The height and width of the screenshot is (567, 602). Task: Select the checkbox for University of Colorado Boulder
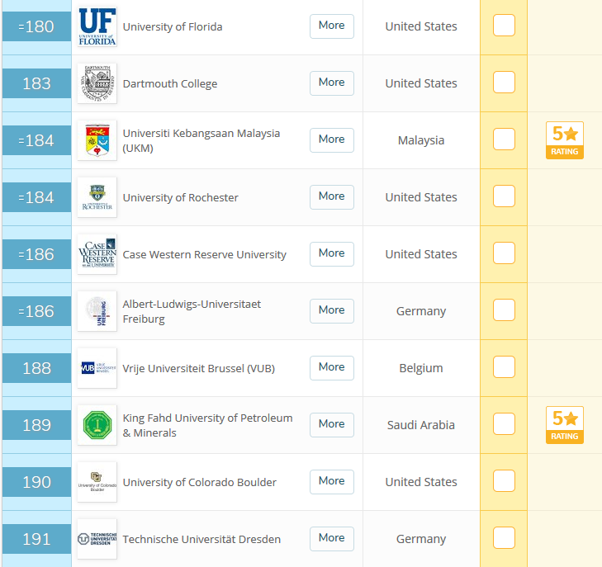pos(504,481)
